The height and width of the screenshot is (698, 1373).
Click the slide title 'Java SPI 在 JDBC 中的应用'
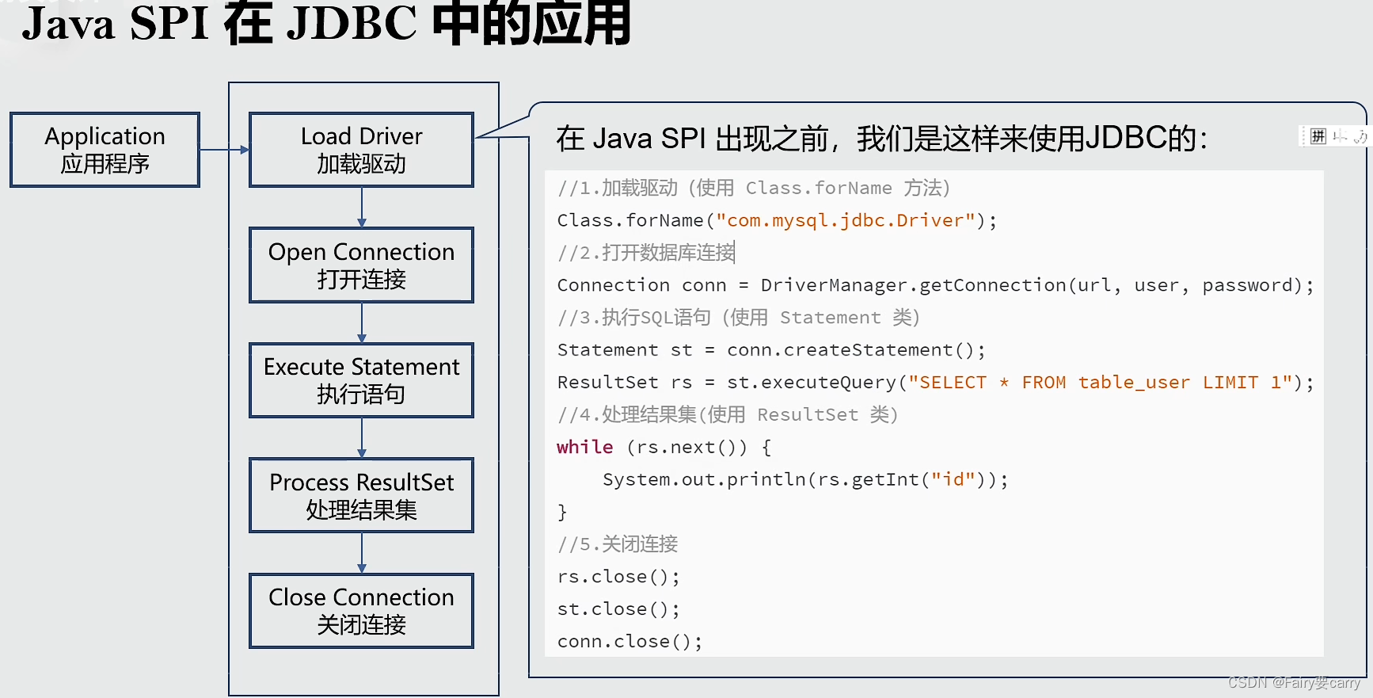point(326,24)
